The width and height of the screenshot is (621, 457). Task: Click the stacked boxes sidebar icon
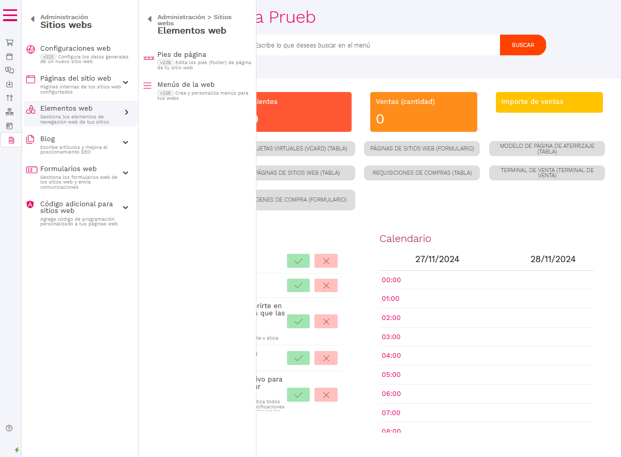(x=9, y=112)
